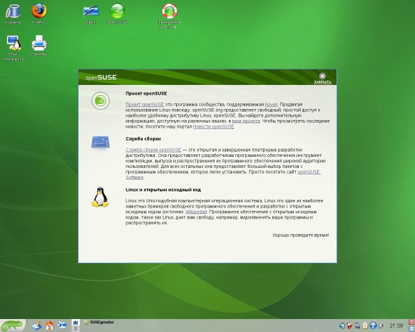Open the вики проекта link
Screen dimensions: 415x332
point(246,121)
